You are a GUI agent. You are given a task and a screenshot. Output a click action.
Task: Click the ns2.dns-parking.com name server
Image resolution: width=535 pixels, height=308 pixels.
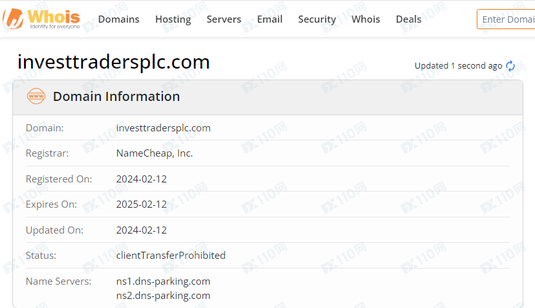tap(163, 296)
